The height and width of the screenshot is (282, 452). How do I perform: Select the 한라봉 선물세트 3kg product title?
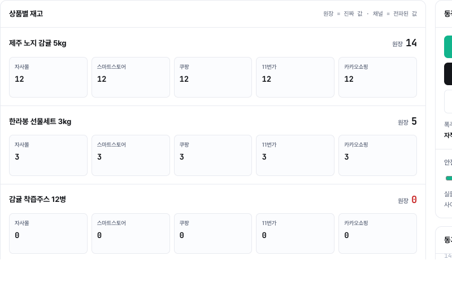click(40, 121)
